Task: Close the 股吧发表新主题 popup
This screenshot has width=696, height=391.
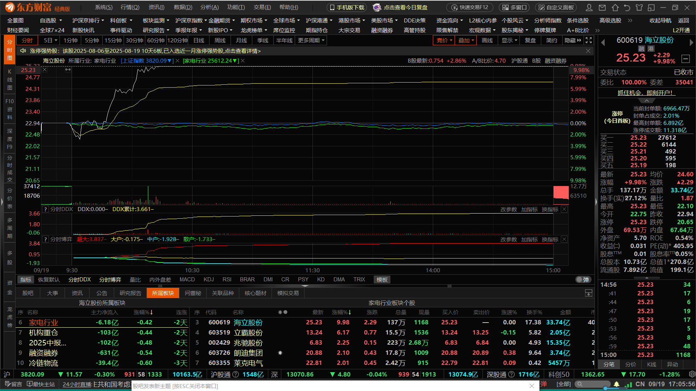Action: [531, 386]
